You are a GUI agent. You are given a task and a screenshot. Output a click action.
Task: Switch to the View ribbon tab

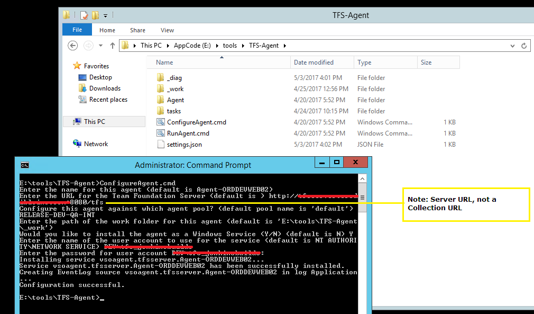pos(167,30)
